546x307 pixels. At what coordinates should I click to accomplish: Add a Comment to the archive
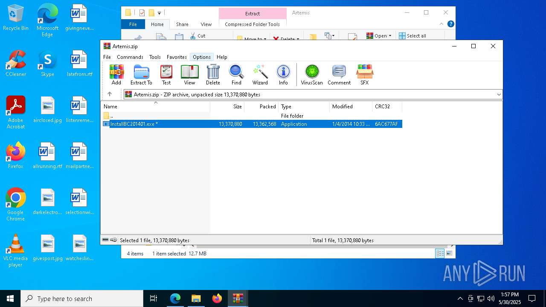(339, 75)
